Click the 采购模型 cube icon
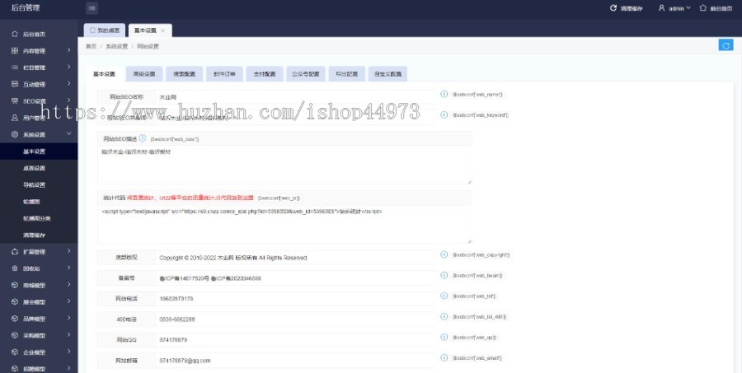 click(15, 335)
